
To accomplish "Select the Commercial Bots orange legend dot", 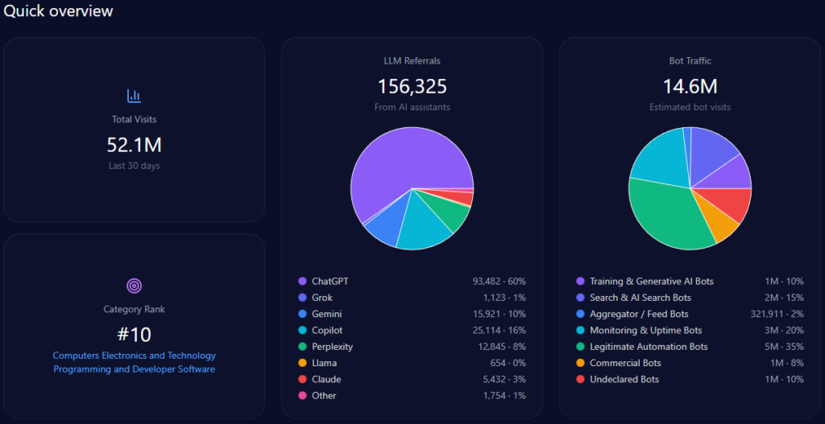I will 580,363.
